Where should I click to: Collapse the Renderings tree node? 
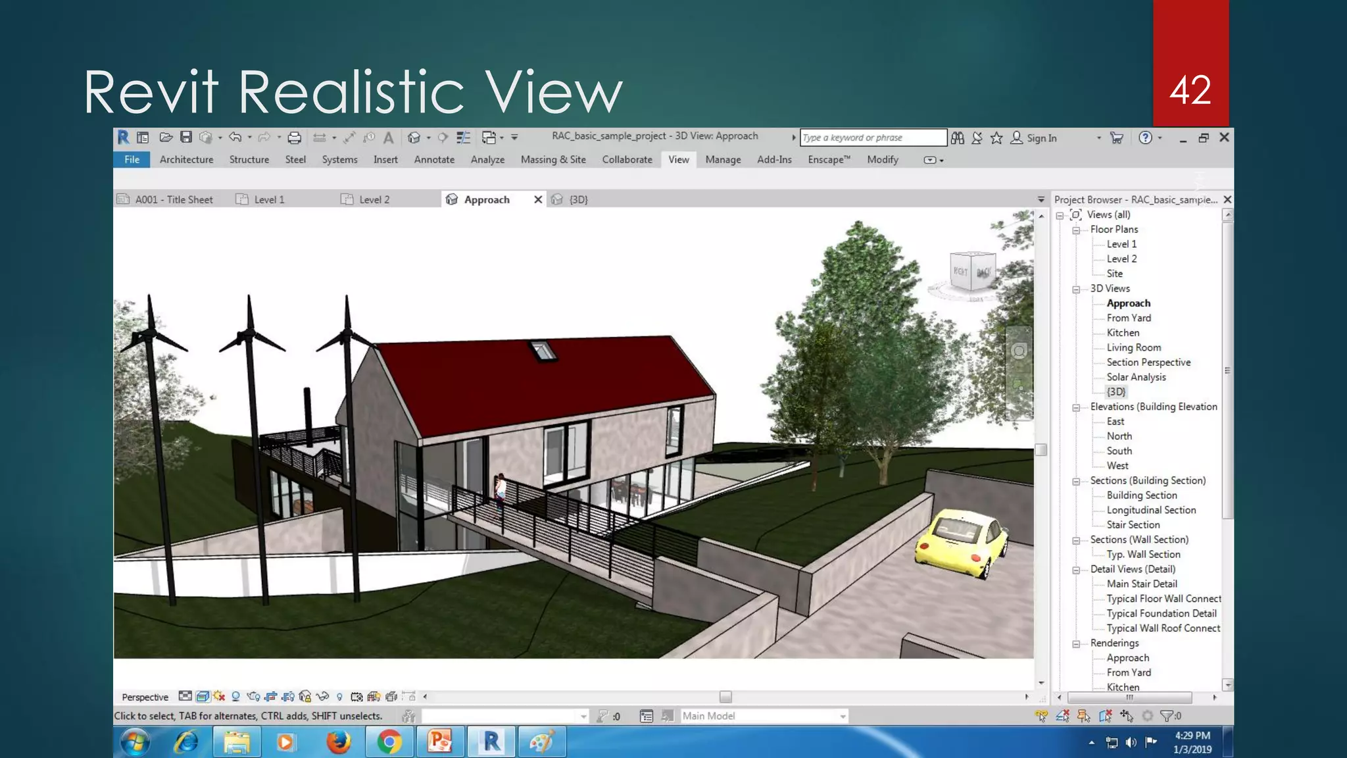coord(1076,644)
